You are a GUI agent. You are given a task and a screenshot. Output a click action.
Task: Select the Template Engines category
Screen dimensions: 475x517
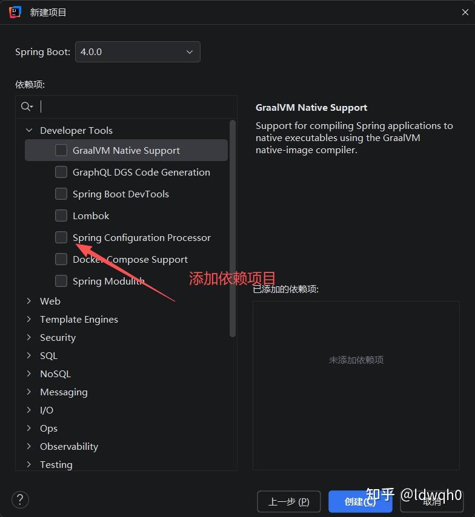click(79, 319)
